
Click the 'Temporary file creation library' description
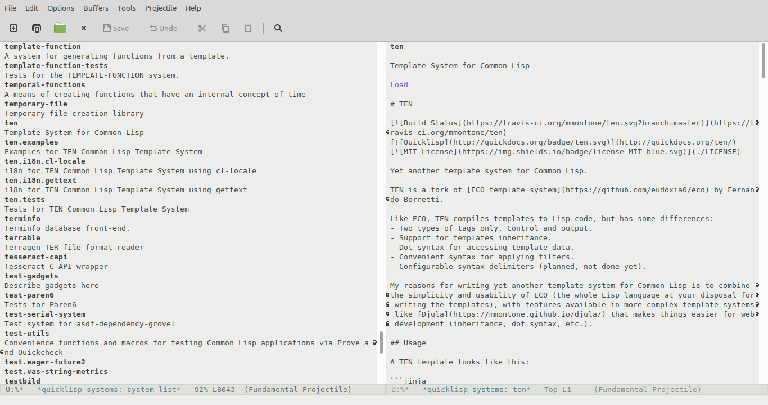click(x=74, y=114)
